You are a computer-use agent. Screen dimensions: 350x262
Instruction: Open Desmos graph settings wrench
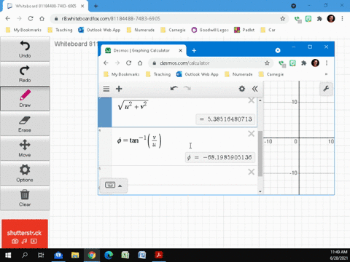(326, 89)
